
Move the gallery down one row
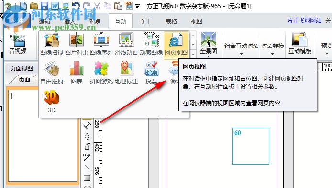coord(193,45)
